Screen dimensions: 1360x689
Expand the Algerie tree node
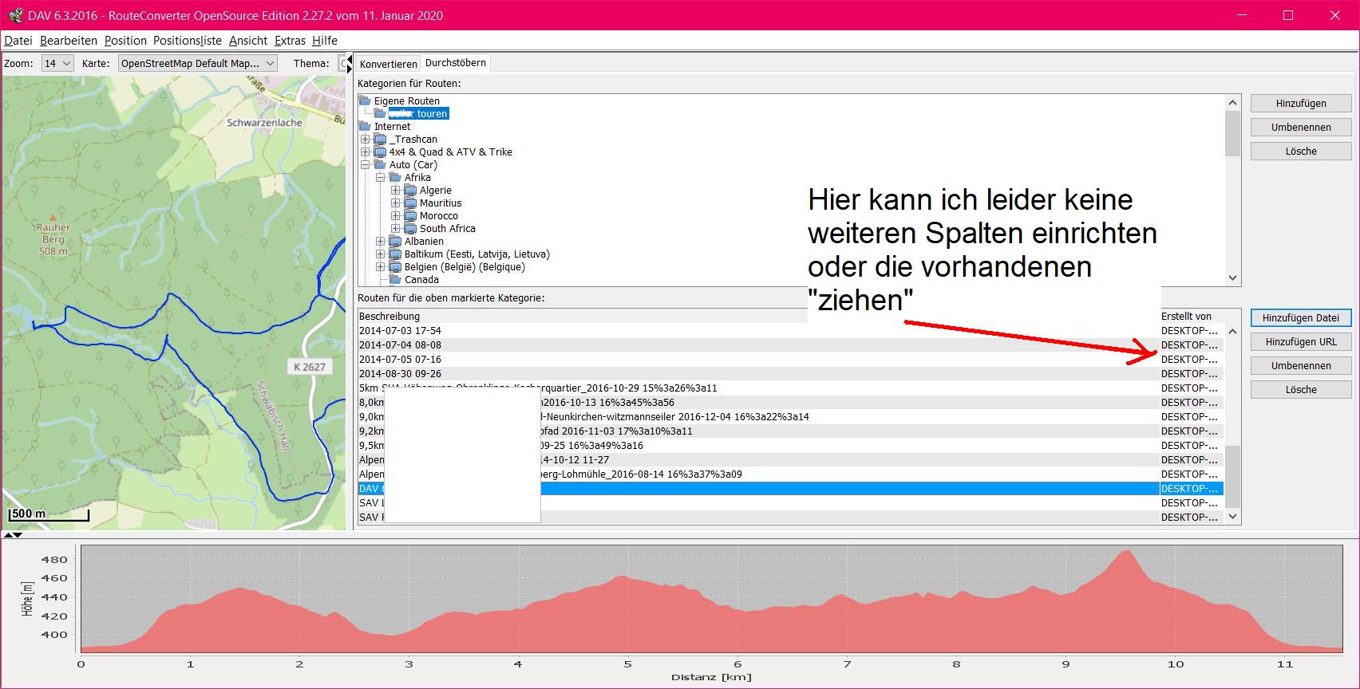point(396,191)
